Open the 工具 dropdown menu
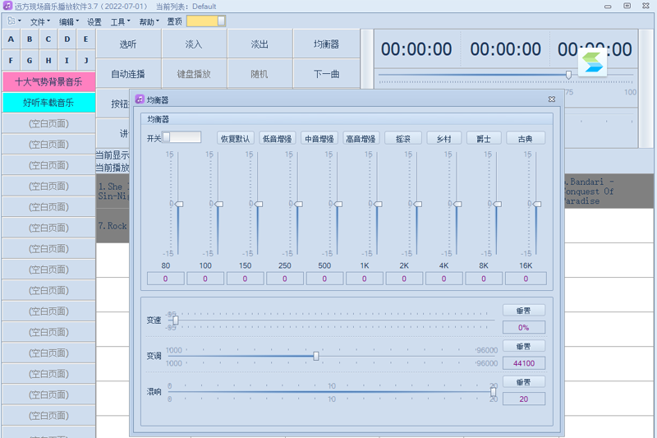 coord(121,21)
